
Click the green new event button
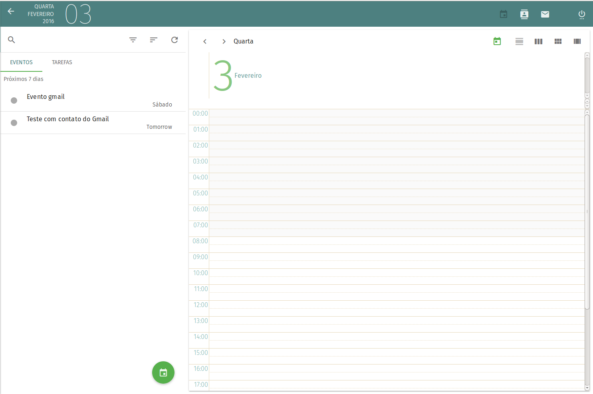(163, 372)
